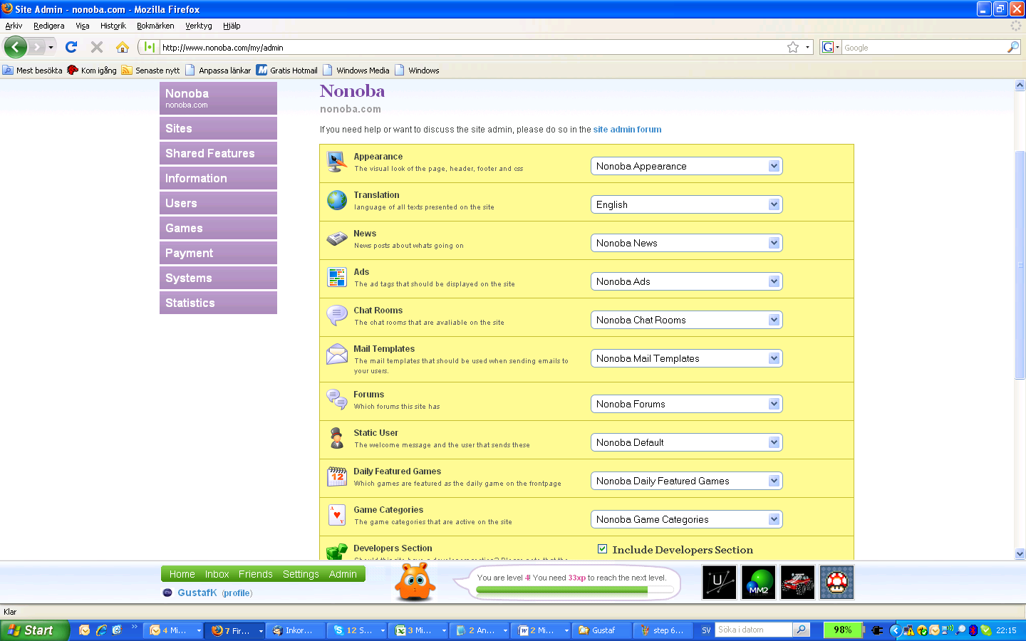1026x641 pixels.
Task: Open the Translation language dropdown showing English
Action: pos(687,204)
